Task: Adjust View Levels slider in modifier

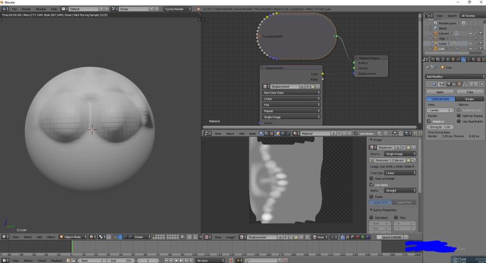Action: (x=440, y=110)
